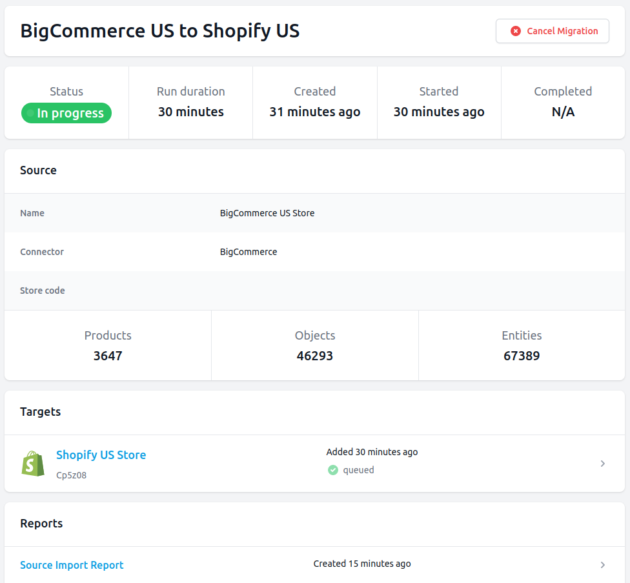Expand Source Import Report row chevron

coord(602,565)
